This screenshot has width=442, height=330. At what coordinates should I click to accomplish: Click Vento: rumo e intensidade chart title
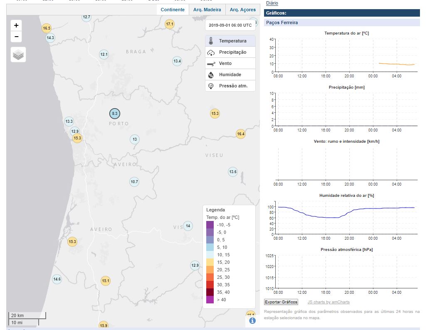point(347,141)
